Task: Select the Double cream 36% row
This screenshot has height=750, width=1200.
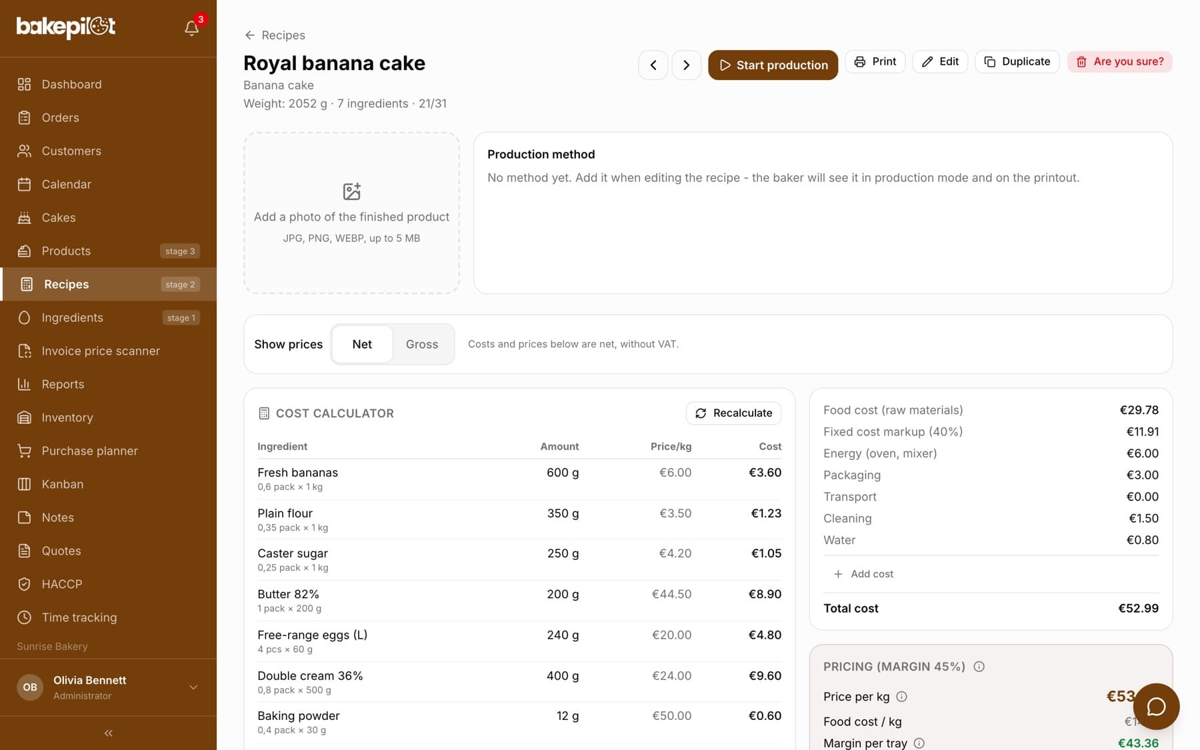Action: (x=519, y=682)
